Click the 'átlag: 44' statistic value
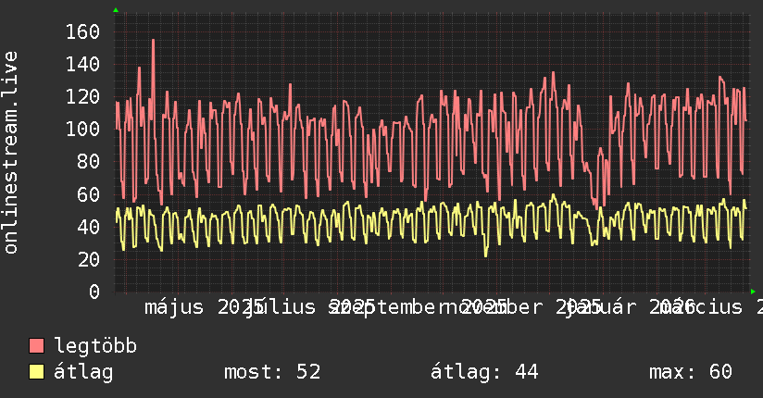Image resolution: width=763 pixels, height=398 pixels. tap(484, 372)
